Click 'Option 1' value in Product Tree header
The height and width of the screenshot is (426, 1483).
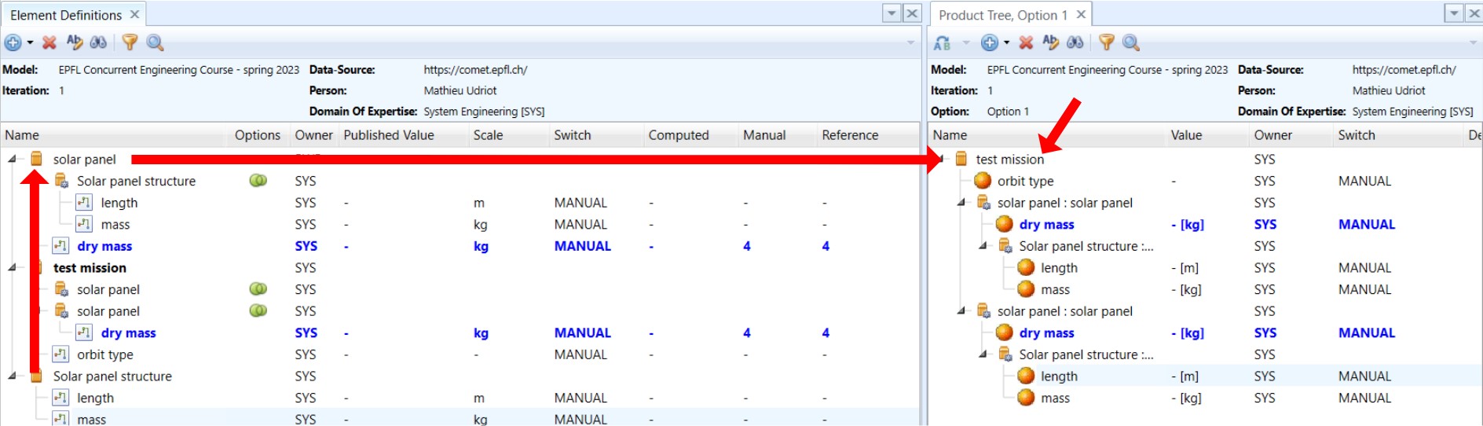pos(1008,112)
